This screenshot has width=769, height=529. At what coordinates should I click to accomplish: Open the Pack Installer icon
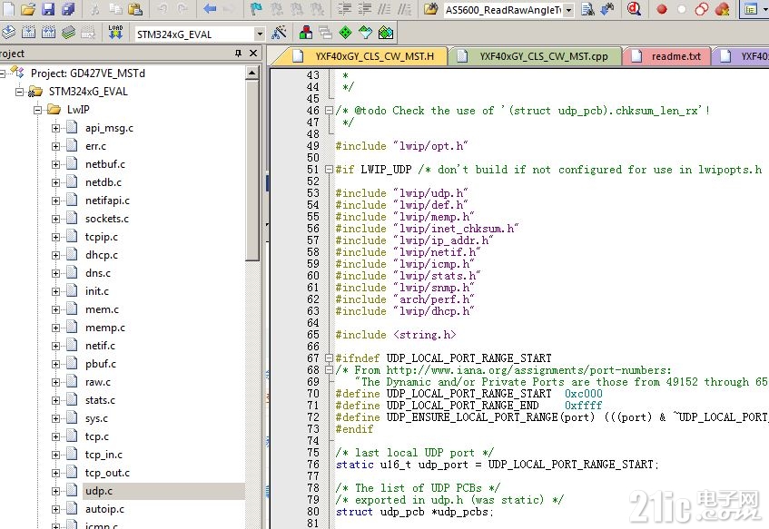coord(386,33)
